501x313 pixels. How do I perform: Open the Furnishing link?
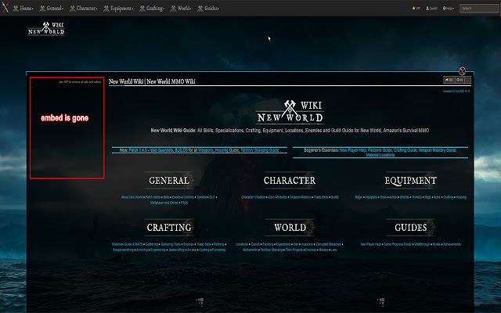[x=219, y=250]
